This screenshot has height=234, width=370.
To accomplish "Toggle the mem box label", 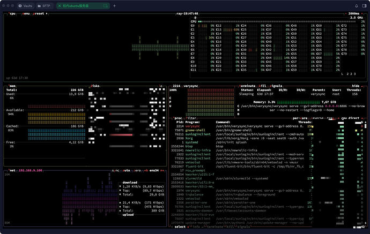I will tap(12, 86).
